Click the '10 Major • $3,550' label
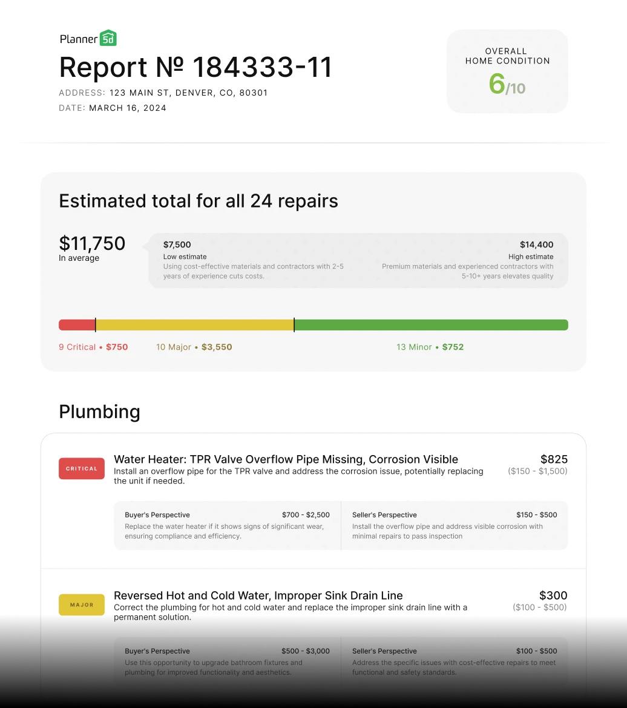Image resolution: width=627 pixels, height=708 pixels. (x=194, y=347)
